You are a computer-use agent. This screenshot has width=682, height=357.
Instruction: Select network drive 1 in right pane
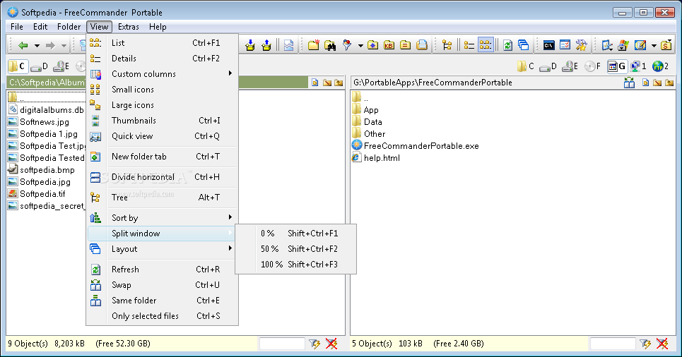pos(638,66)
